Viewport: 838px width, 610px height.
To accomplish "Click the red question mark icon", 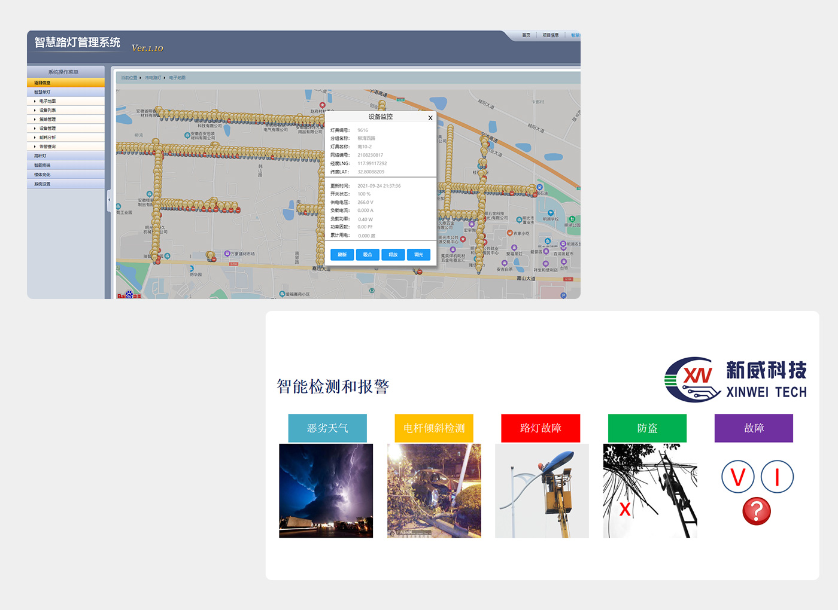I will click(x=757, y=511).
